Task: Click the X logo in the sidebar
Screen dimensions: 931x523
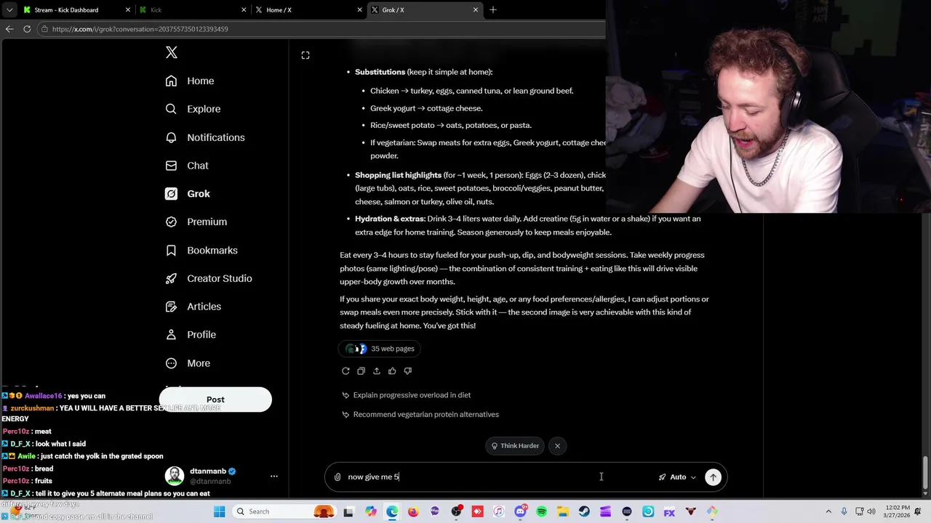Action: [172, 52]
